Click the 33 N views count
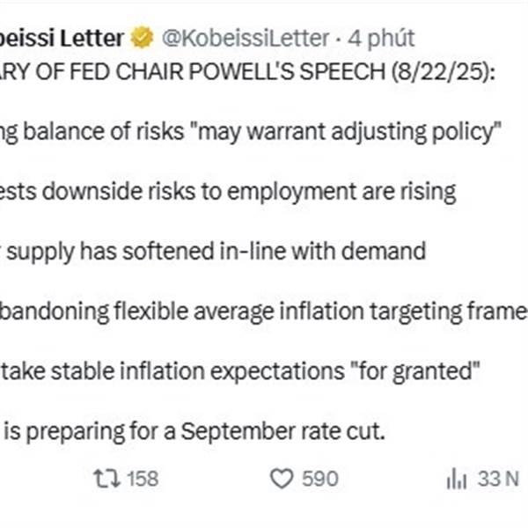 499,479
